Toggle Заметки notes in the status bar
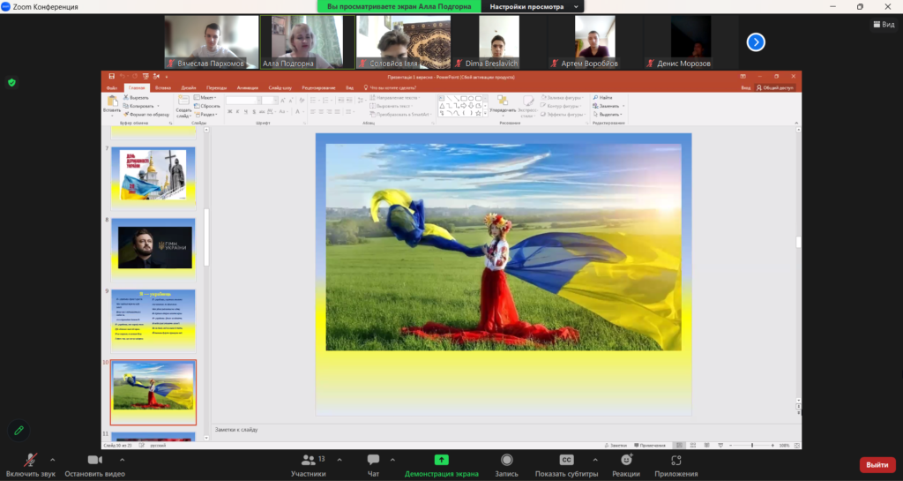The height and width of the screenshot is (481, 903). click(x=616, y=446)
